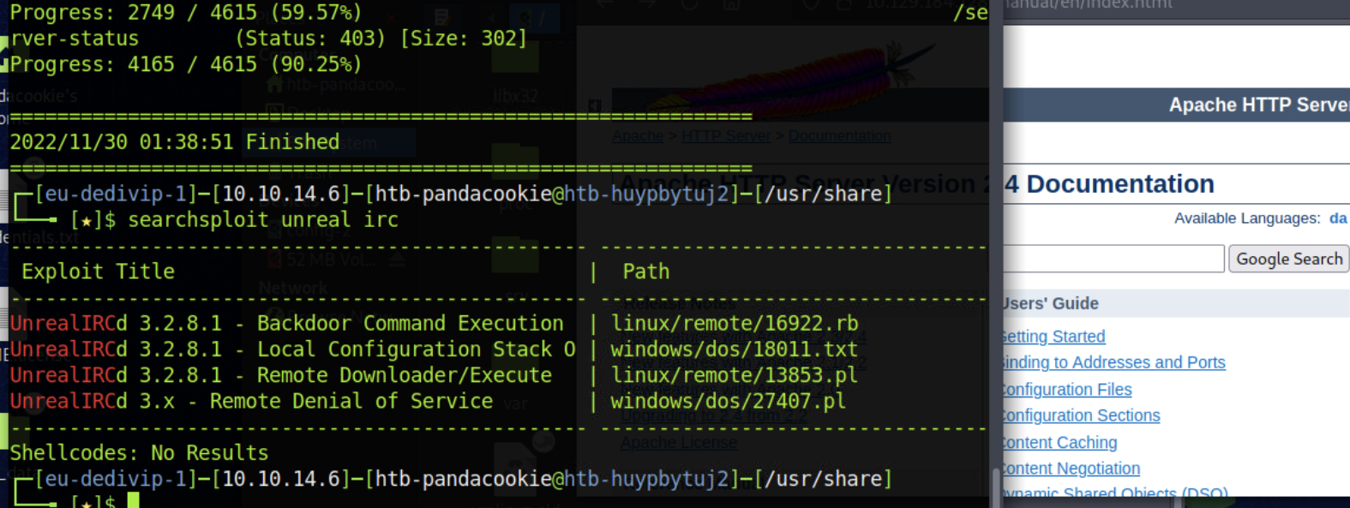This screenshot has width=1350, height=508.
Task: Select the 'da' language link
Action: click(x=1338, y=218)
